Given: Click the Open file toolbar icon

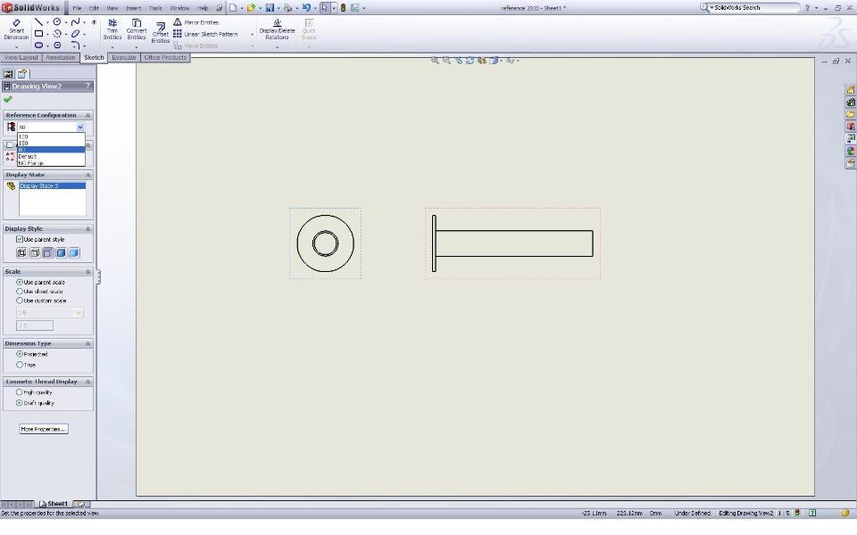Looking at the screenshot, I should pos(251,8).
